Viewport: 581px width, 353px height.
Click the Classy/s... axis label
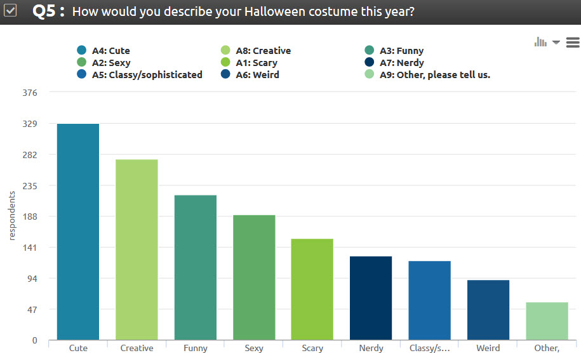pos(429,348)
